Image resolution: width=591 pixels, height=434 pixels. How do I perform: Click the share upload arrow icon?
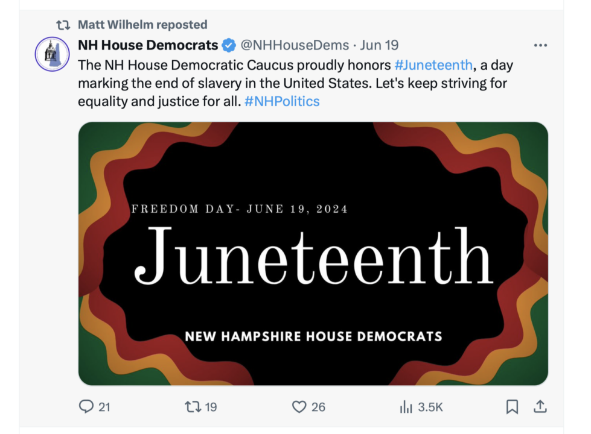(x=540, y=407)
